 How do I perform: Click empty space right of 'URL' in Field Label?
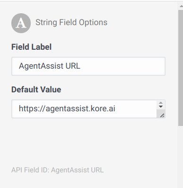(x=123, y=66)
